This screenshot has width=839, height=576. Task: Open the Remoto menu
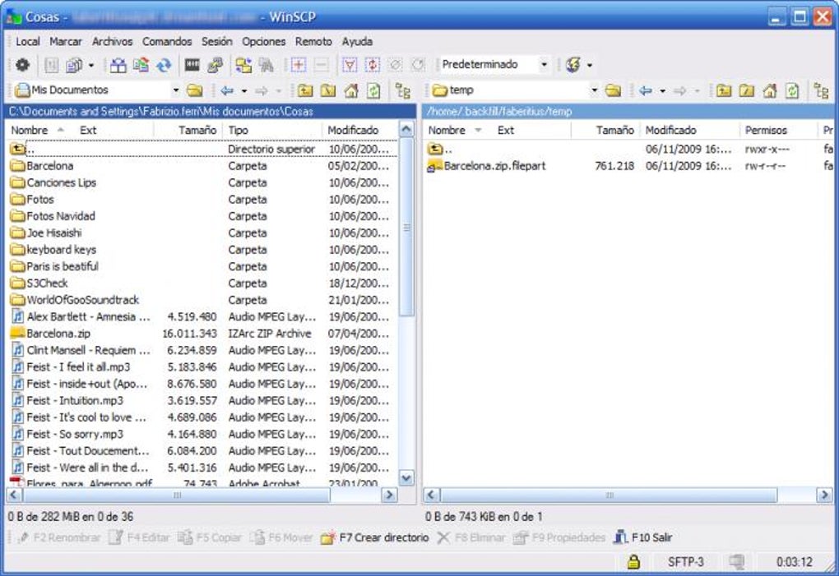click(313, 42)
